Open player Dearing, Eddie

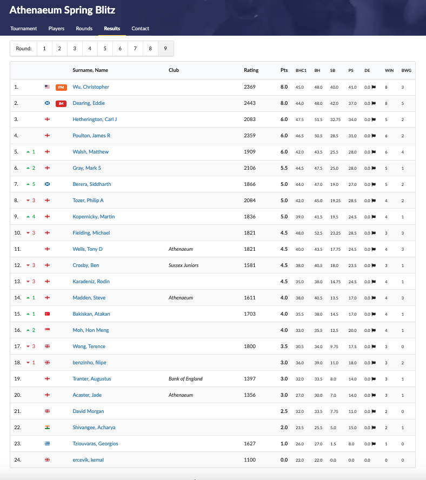pos(89,103)
